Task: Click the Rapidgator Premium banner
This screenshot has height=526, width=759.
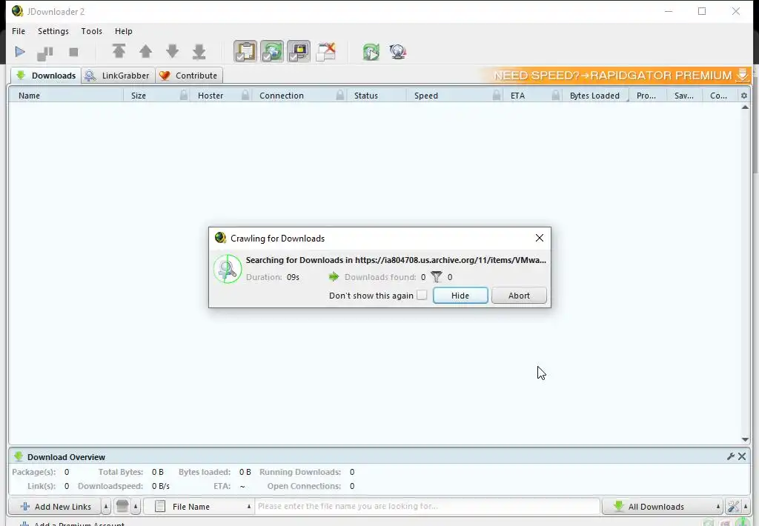Action: 616,76
